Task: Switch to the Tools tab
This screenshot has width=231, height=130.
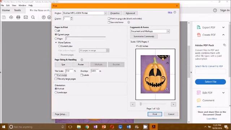Action: (17, 10)
